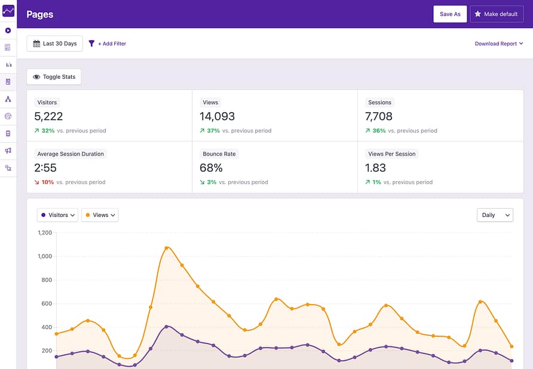Open the Visitors series dropdown
533x369 pixels.
click(57, 215)
